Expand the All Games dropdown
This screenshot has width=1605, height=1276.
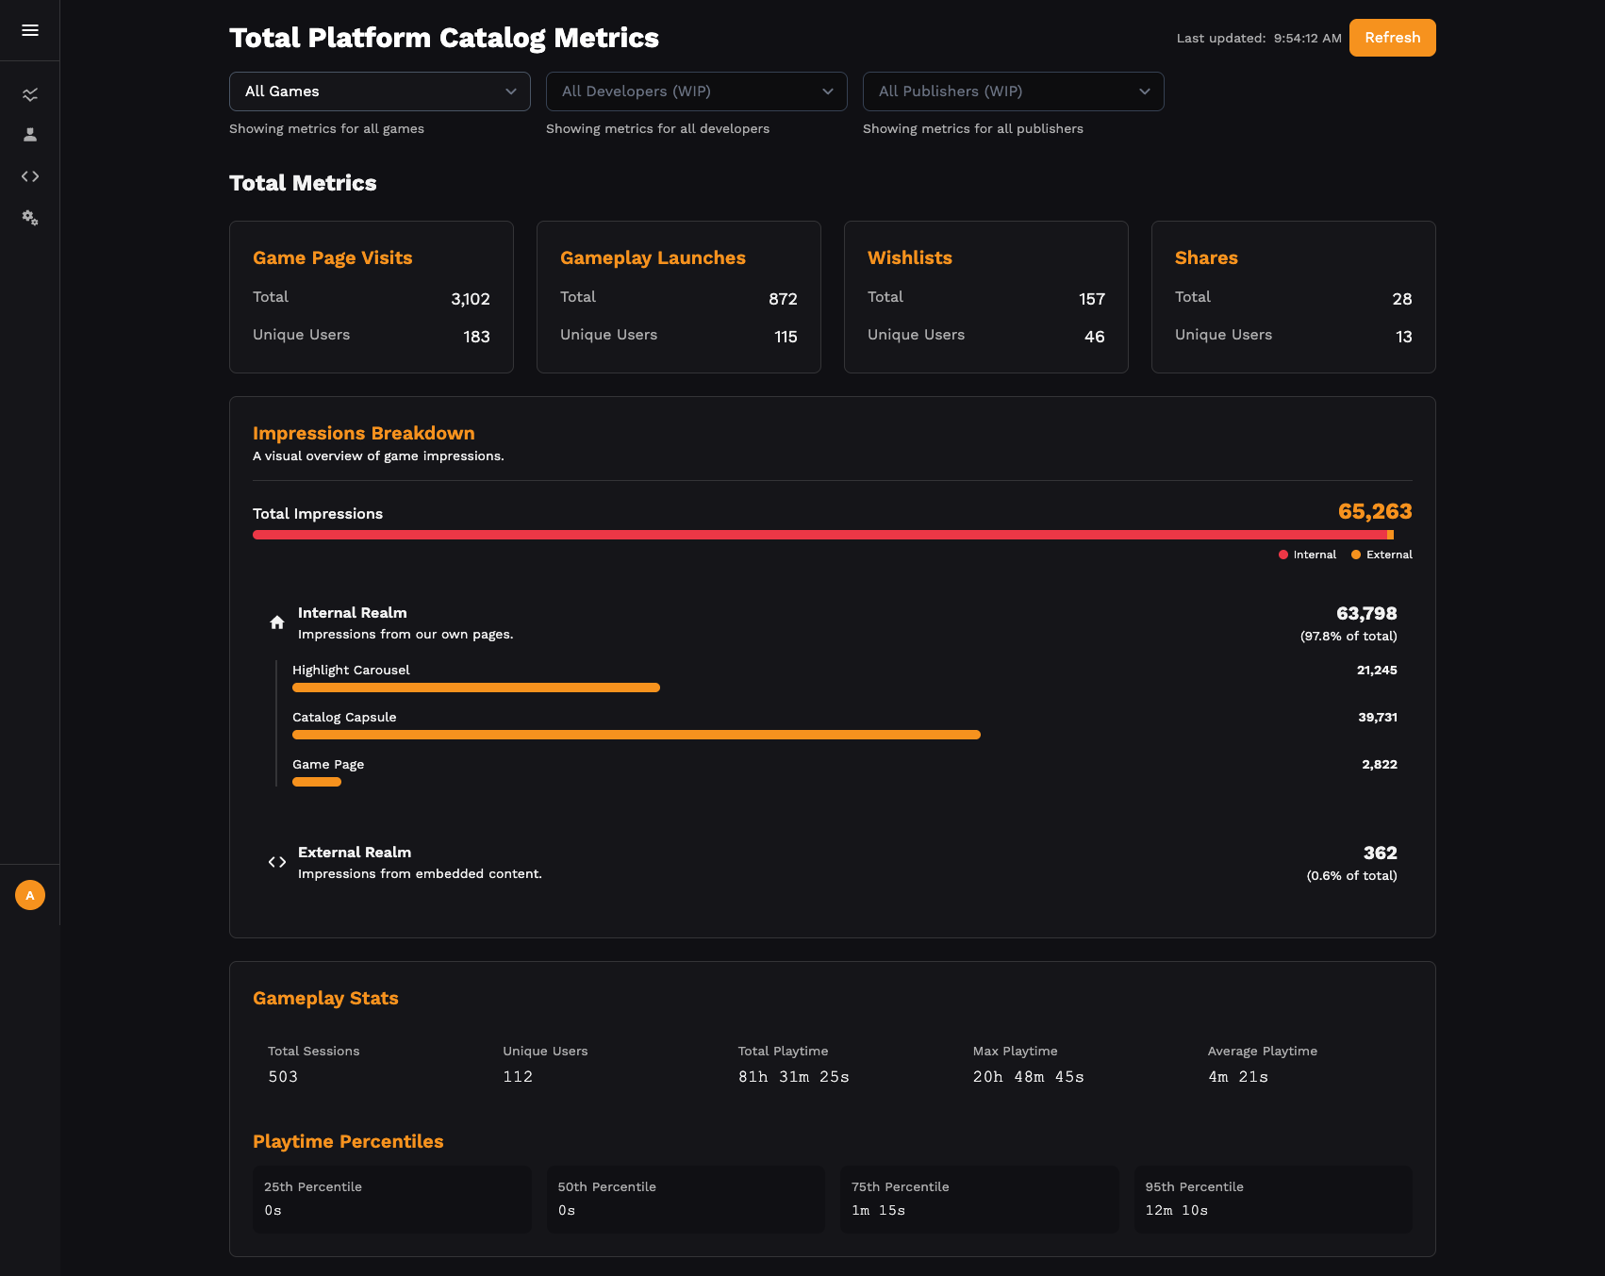tap(380, 91)
